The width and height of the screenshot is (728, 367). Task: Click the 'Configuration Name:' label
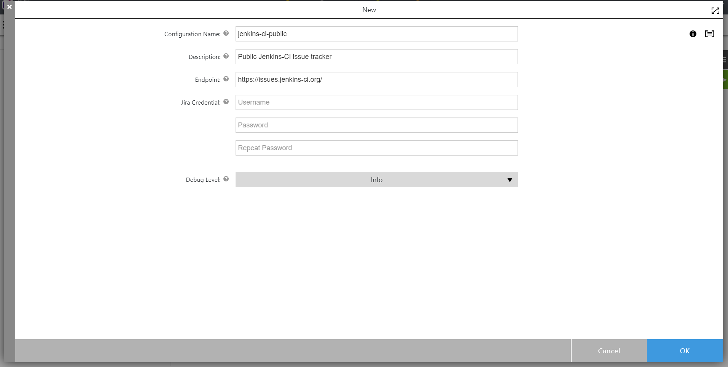tap(192, 34)
